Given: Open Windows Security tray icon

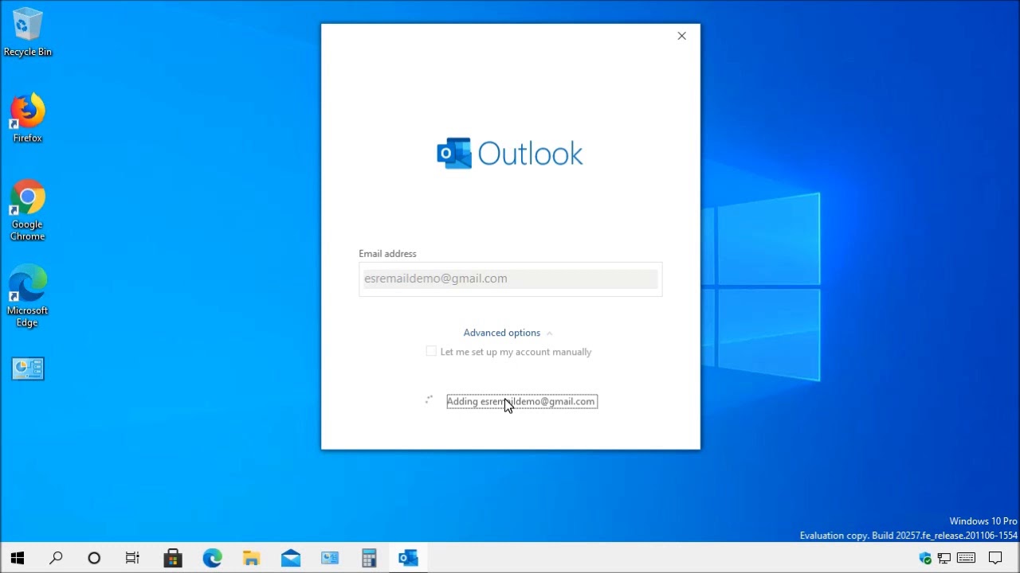Looking at the screenshot, I should point(925,558).
